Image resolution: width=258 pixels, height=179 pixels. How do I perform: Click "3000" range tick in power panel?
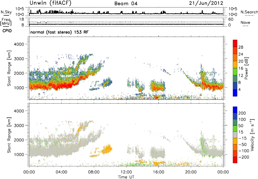[19, 59]
